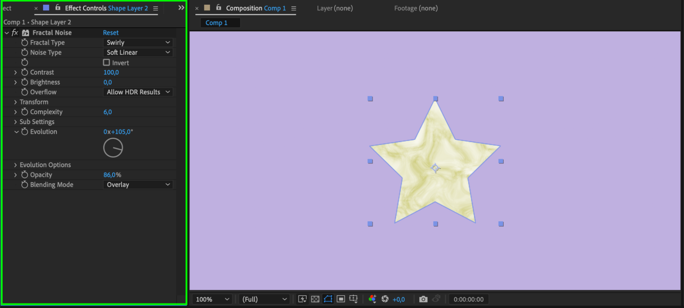Image resolution: width=684 pixels, height=308 pixels.
Task: Expand the Sub Settings group
Action: click(15, 122)
